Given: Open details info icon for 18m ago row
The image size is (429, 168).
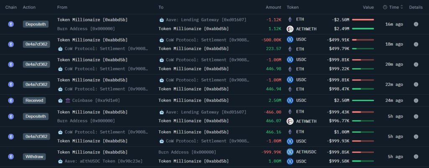Looking at the screenshot, I should pos(416,44).
